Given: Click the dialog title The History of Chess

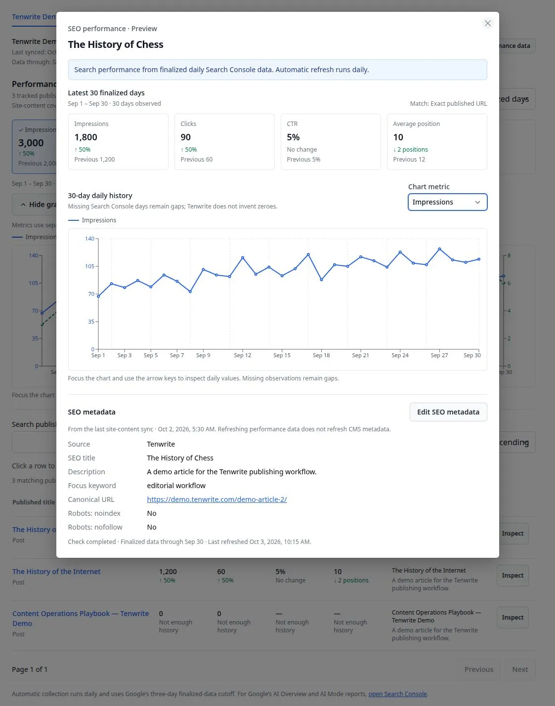Looking at the screenshot, I should [x=116, y=44].
